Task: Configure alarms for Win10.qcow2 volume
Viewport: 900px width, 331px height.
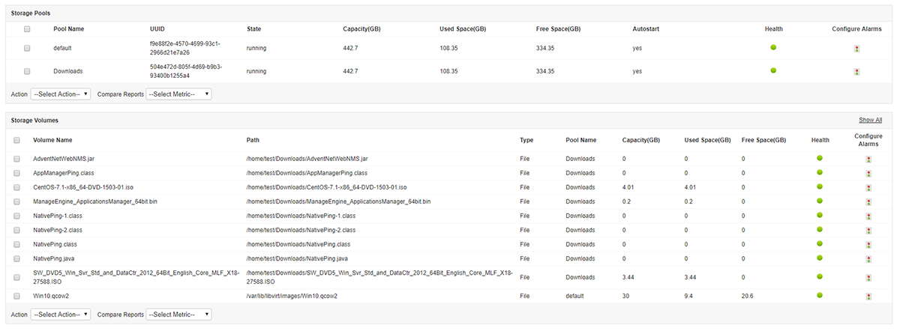Action: (x=868, y=297)
